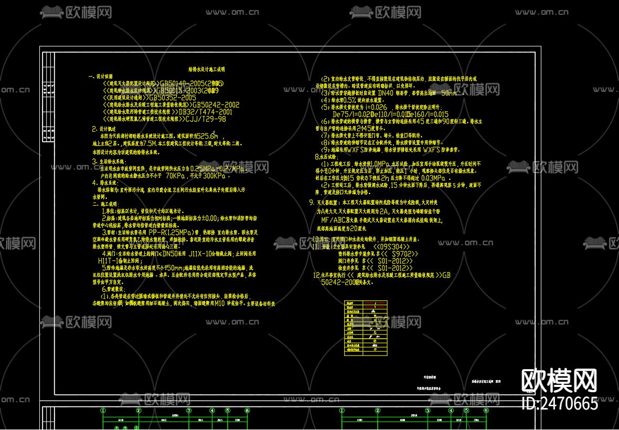Click grid bubble 1 on left floor plan
The height and width of the screenshot is (430, 619).
click(x=103, y=411)
